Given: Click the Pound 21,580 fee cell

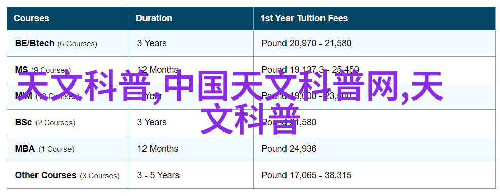Looking at the screenshot, I should (373, 122).
